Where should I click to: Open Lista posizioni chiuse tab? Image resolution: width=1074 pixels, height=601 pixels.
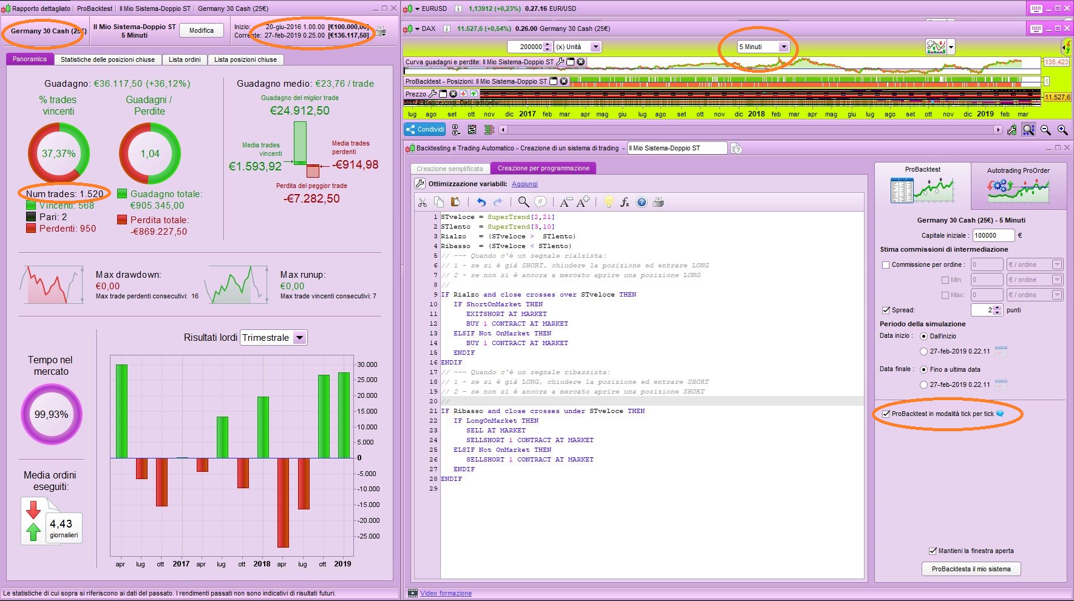point(245,59)
